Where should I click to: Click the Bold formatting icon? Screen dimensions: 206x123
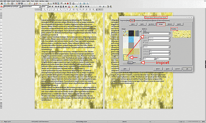(56, 7)
